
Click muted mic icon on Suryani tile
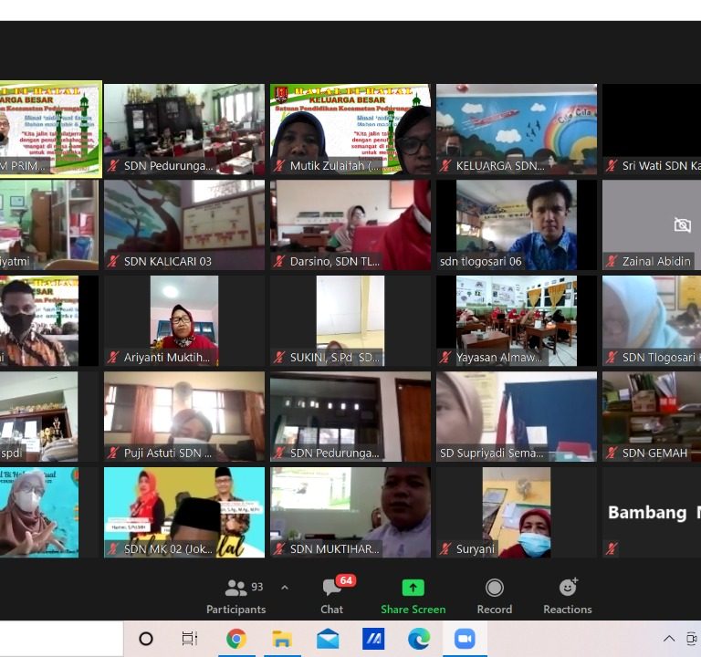click(445, 548)
